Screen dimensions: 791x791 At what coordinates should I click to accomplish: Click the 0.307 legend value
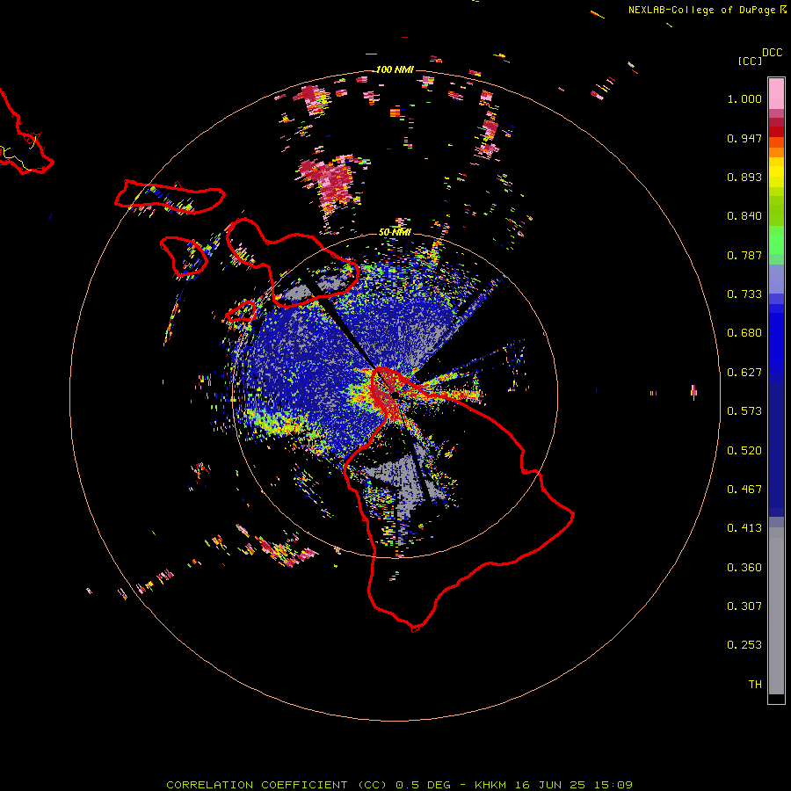pos(744,606)
